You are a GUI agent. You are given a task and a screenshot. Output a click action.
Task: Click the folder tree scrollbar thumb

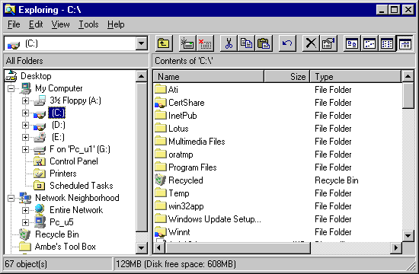point(142,158)
